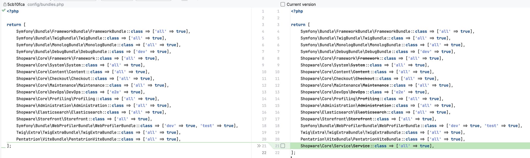
Task: Tick the include-change checkbox on line 21
Action: pos(283,146)
